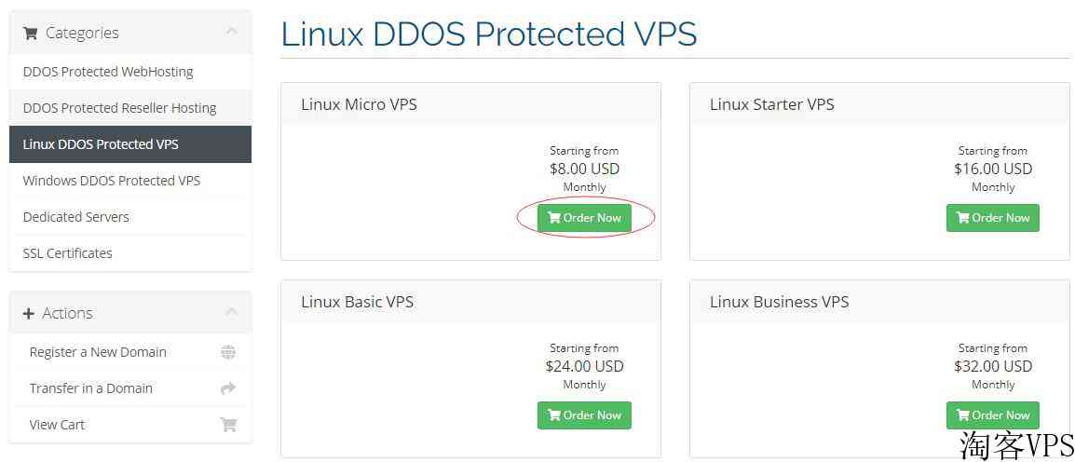
Task: Collapse the Categories panel with its chevron
Action: click(x=232, y=32)
